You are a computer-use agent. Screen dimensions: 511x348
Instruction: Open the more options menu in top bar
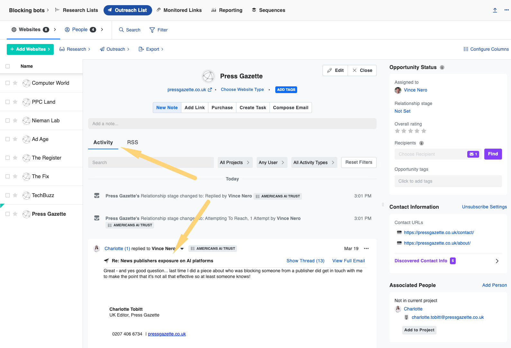[x=506, y=10]
